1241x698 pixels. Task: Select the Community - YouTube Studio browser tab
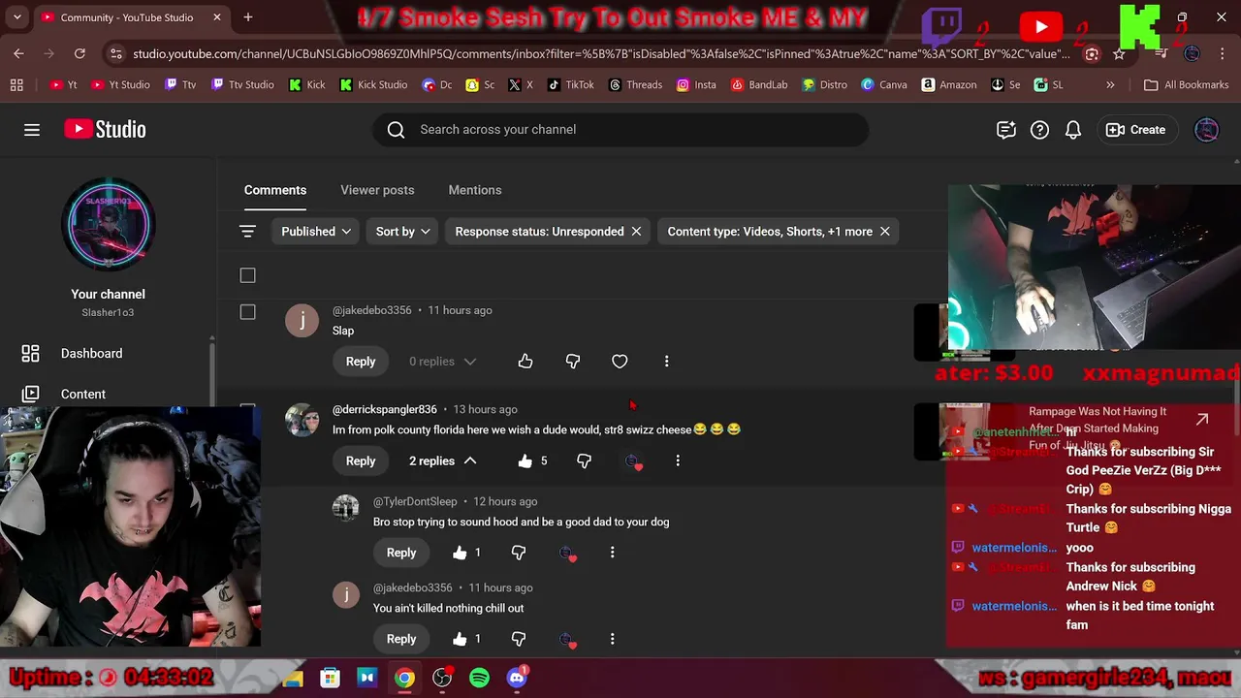pos(131,17)
